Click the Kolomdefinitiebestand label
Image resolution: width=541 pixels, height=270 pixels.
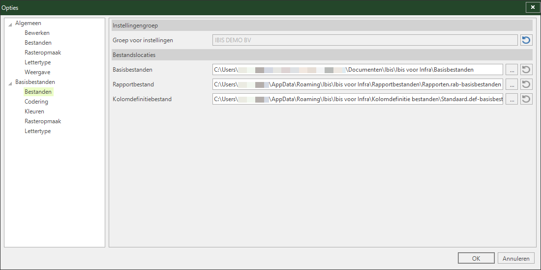tap(142, 99)
